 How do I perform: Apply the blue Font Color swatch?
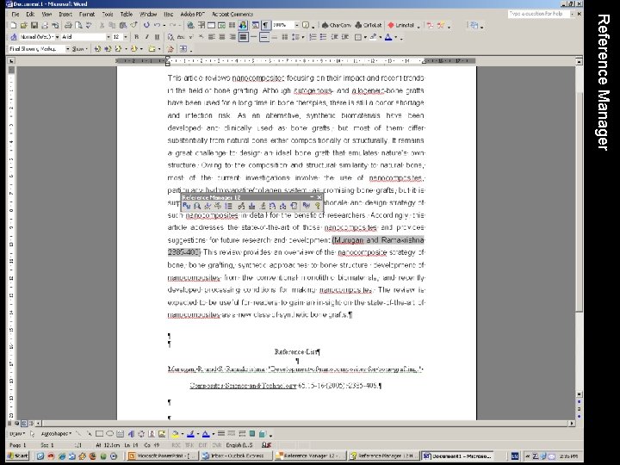click(x=388, y=38)
